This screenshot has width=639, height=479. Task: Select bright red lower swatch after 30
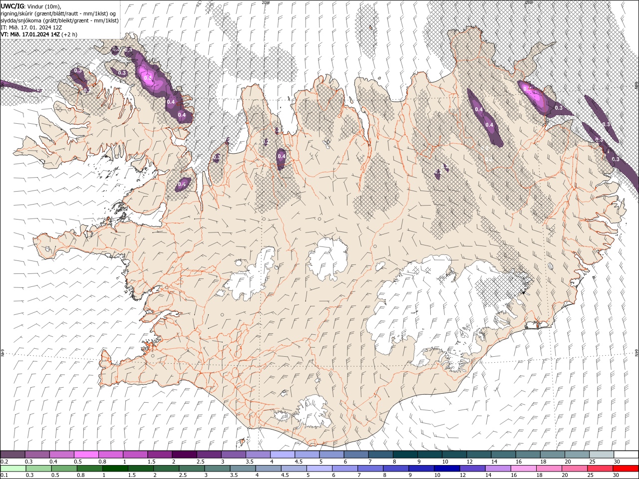pyautogui.click(x=625, y=469)
